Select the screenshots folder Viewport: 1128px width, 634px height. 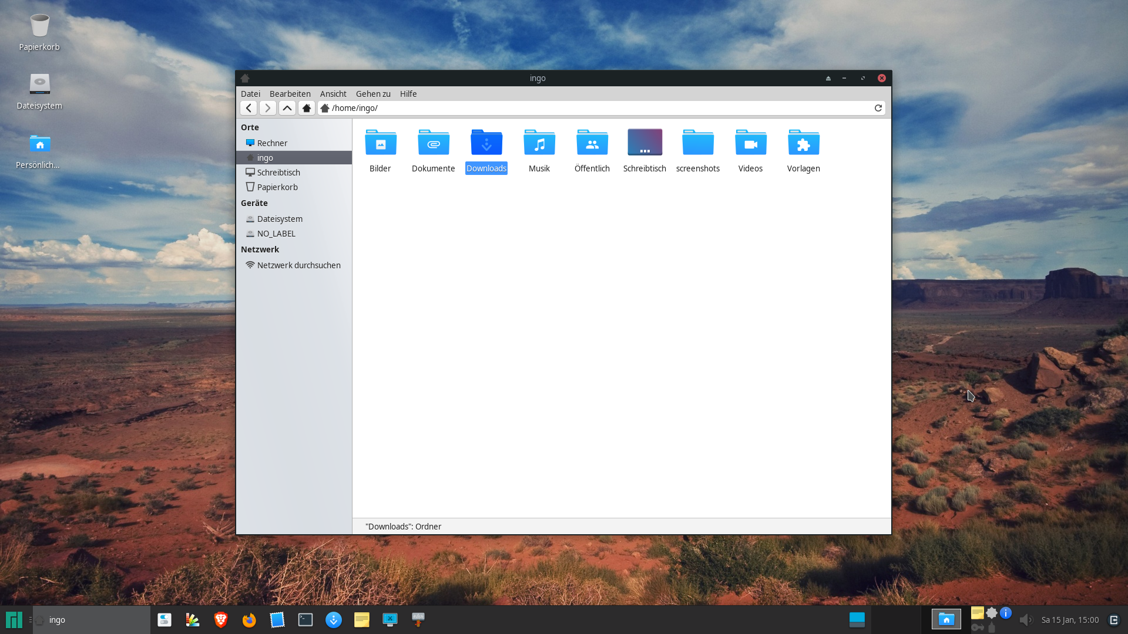coord(697,143)
